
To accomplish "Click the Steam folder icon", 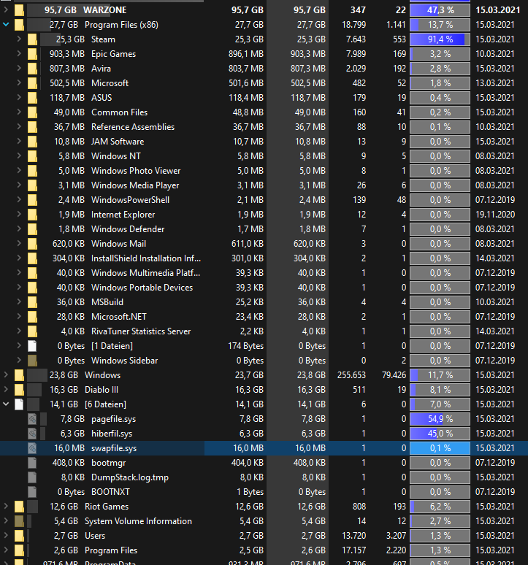I will pyautogui.click(x=32, y=39).
